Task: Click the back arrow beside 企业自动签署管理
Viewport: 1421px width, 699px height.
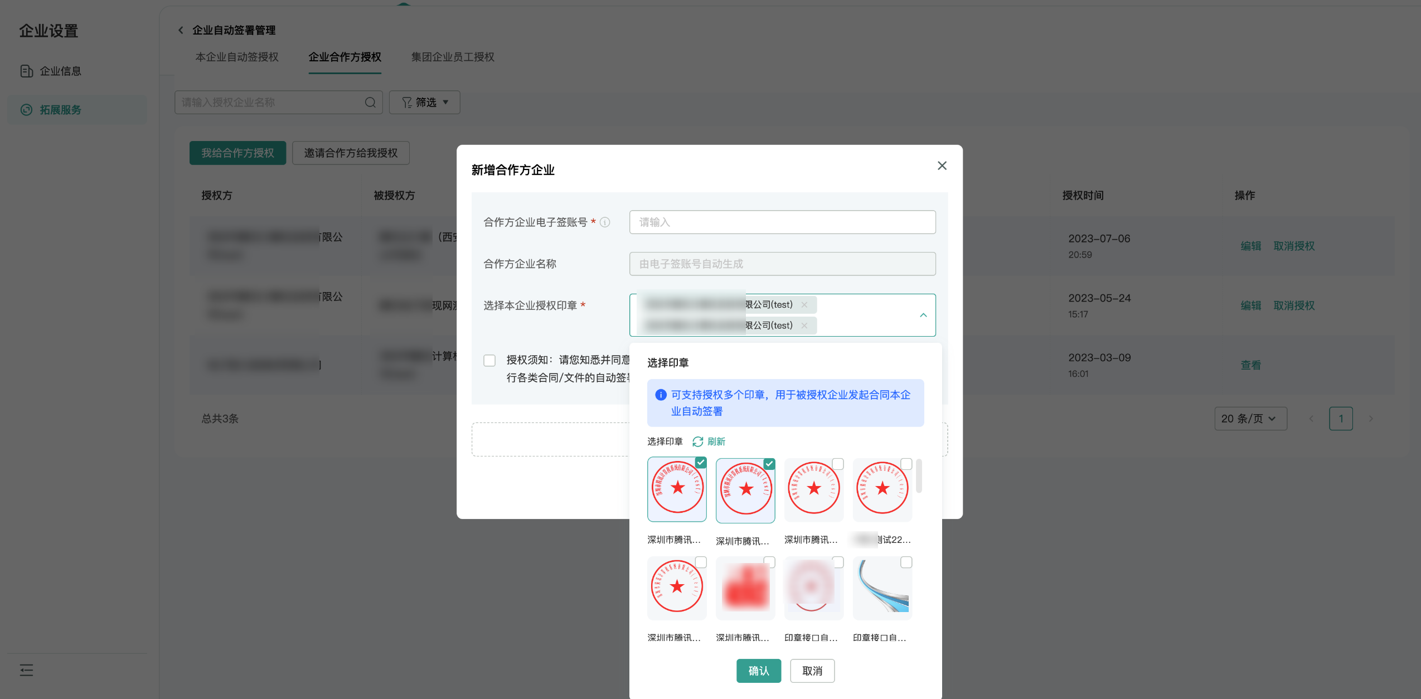Action: [x=181, y=30]
